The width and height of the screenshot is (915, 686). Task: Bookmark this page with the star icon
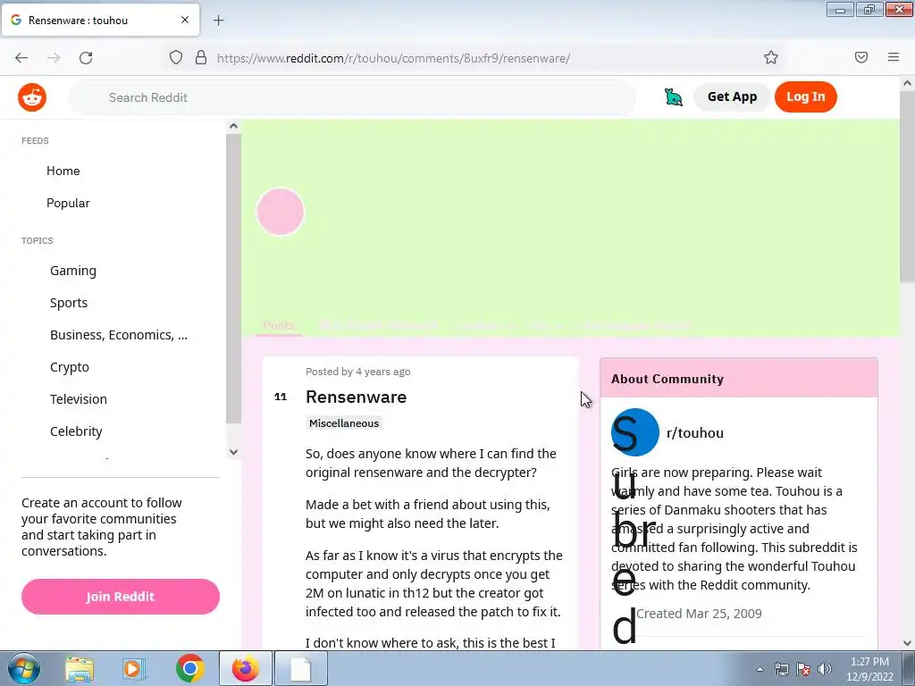771,57
